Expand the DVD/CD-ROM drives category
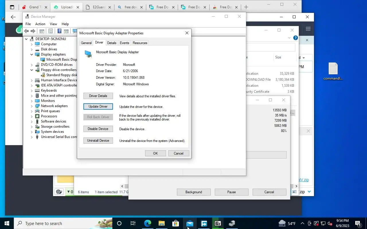The image size is (367, 229). click(x=32, y=65)
